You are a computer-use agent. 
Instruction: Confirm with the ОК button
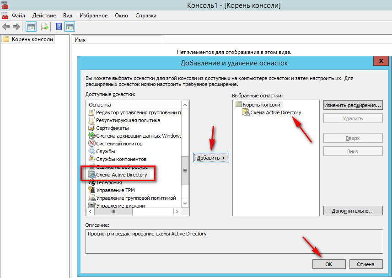click(x=329, y=264)
